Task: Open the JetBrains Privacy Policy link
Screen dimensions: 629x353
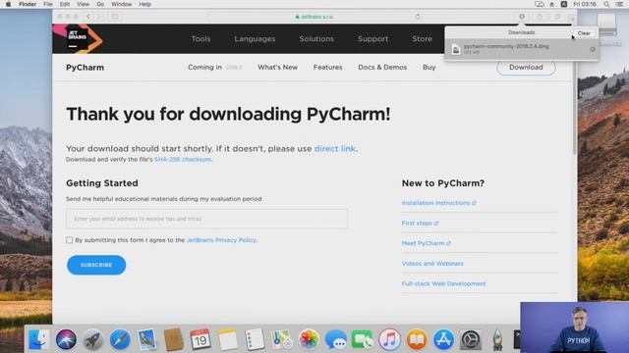Action: click(221, 240)
